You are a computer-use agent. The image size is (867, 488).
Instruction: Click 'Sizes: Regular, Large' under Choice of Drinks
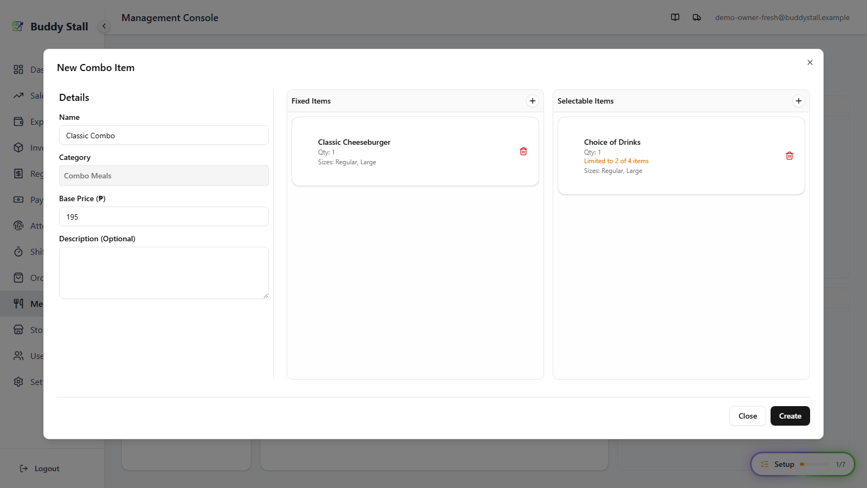[613, 171]
